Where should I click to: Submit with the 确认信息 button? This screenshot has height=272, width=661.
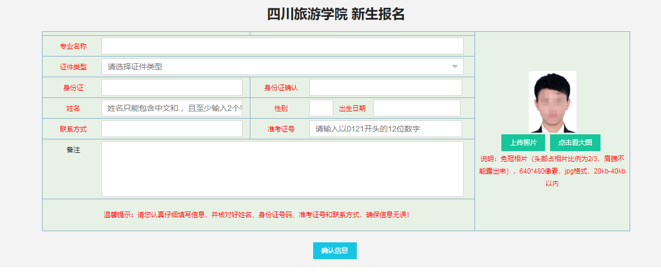coord(335,251)
